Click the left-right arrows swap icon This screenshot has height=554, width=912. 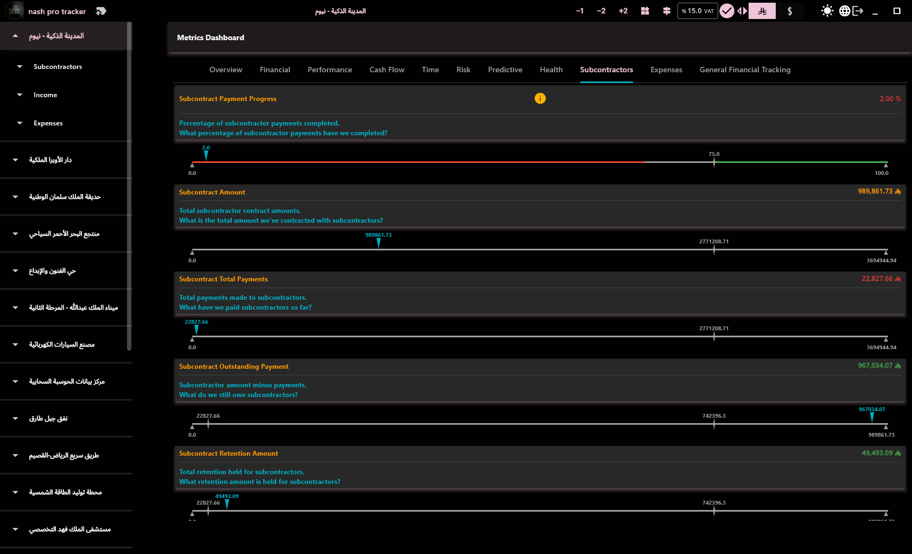[x=742, y=11]
